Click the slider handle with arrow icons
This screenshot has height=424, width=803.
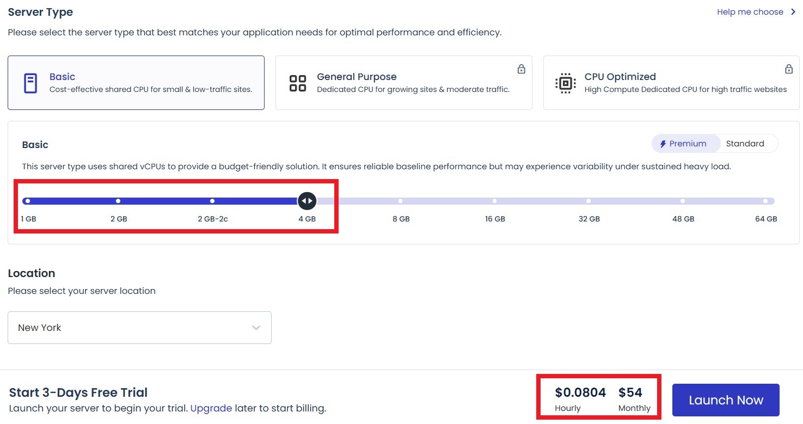307,200
